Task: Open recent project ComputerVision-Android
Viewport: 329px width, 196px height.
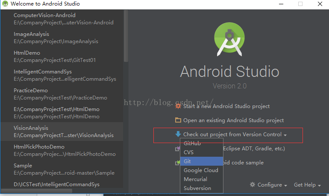Action: [x=62, y=19]
